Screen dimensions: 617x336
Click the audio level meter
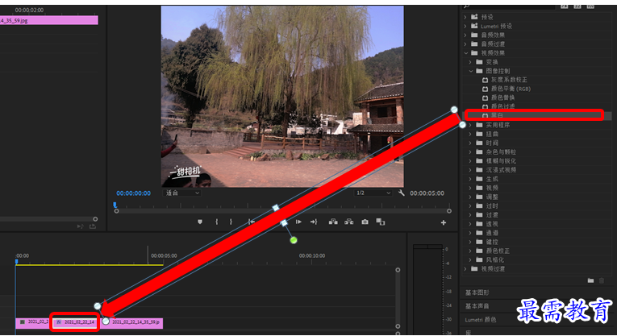point(427,288)
